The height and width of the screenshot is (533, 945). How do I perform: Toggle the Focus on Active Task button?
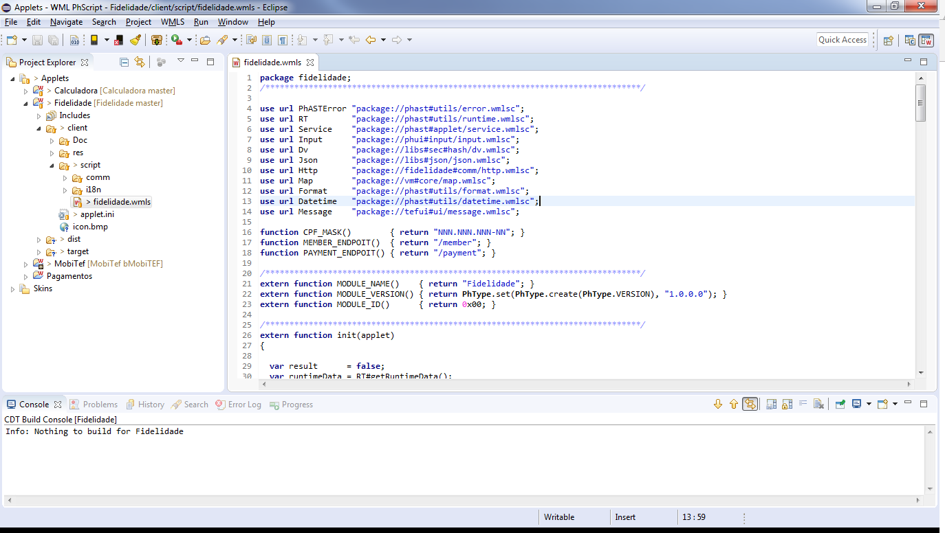click(x=162, y=62)
